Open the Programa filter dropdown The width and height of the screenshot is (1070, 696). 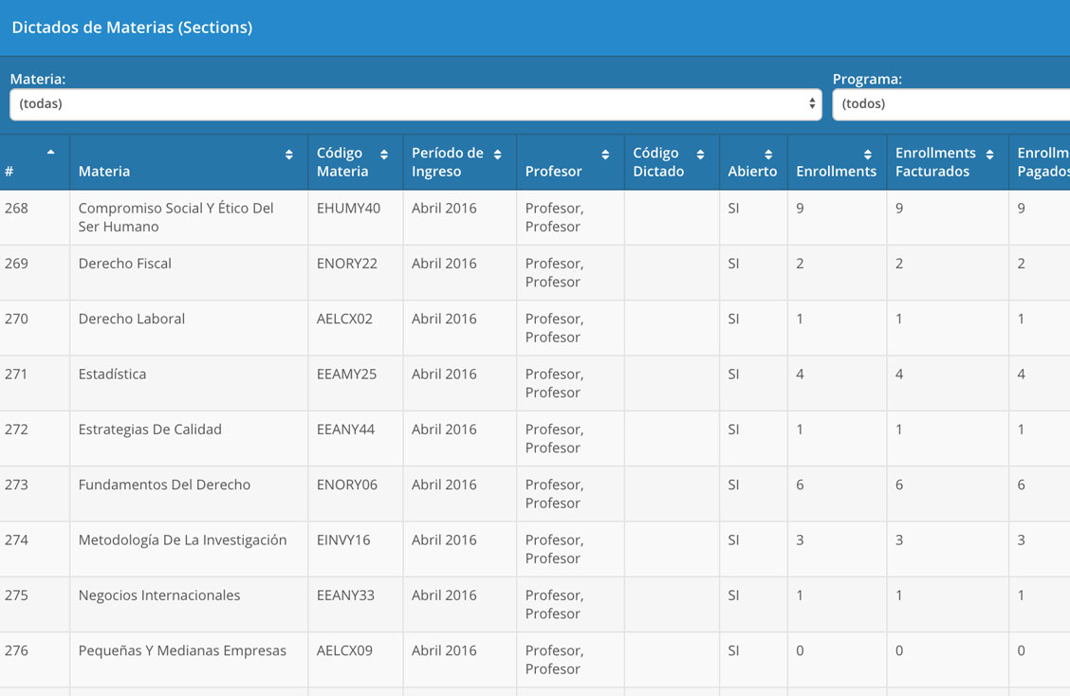click(x=951, y=104)
